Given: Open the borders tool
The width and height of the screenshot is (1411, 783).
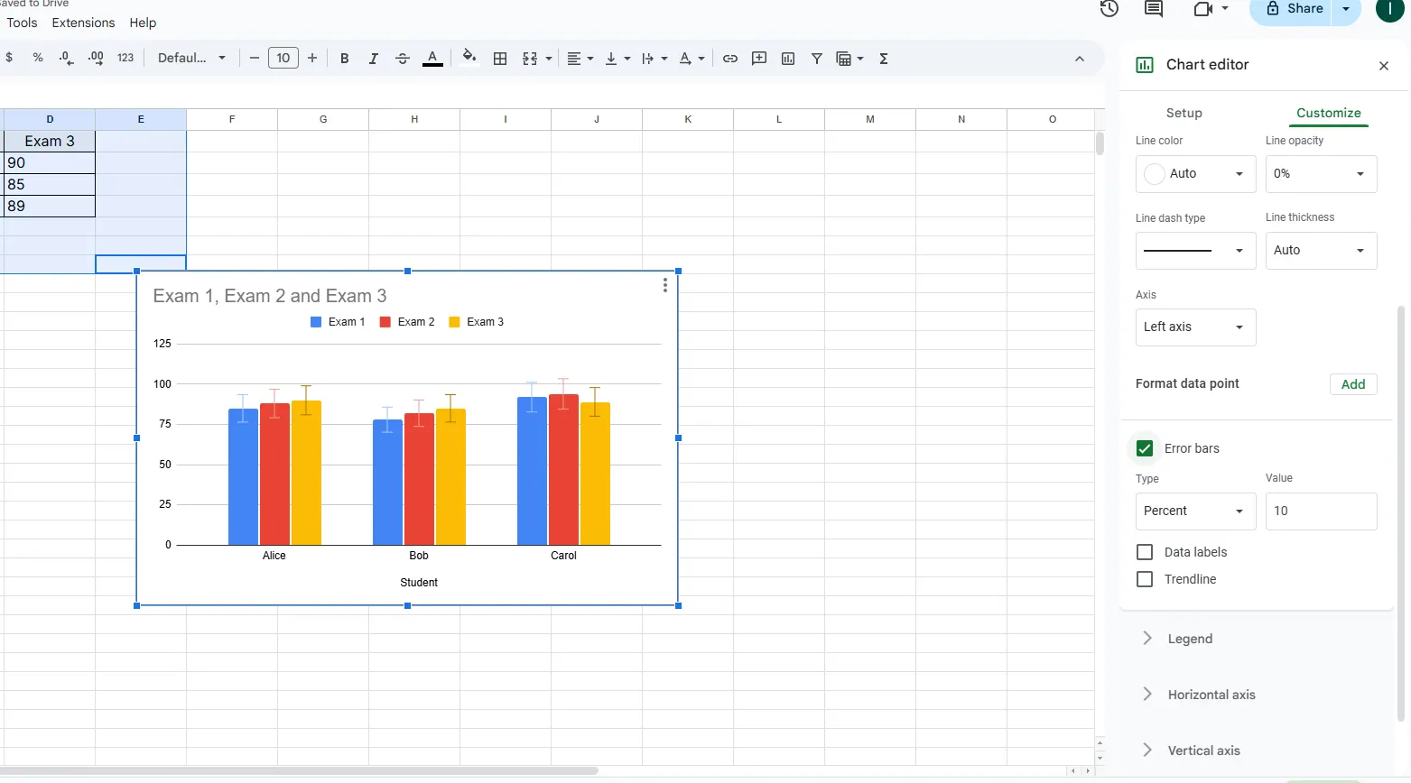Looking at the screenshot, I should (x=500, y=59).
